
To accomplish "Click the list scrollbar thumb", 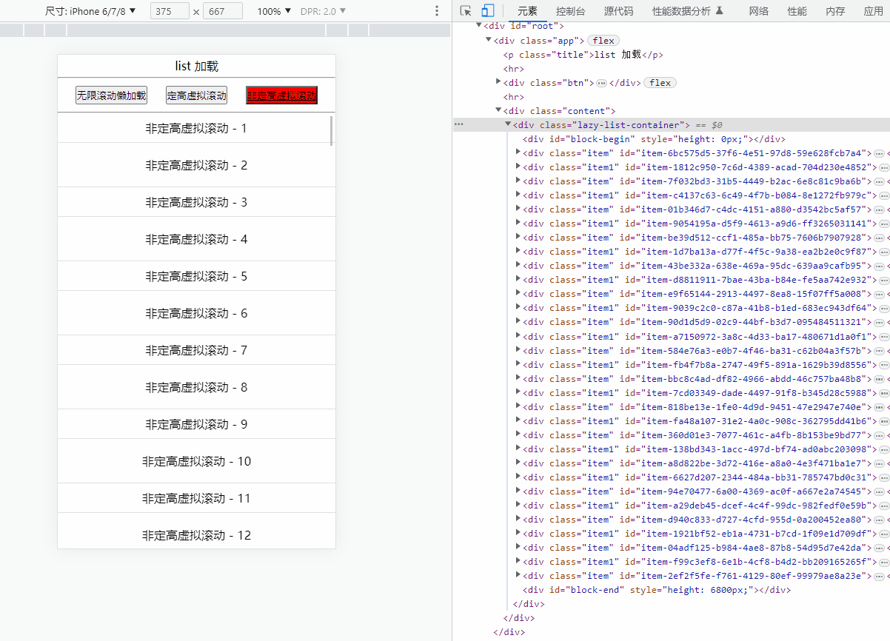I will tap(331, 130).
